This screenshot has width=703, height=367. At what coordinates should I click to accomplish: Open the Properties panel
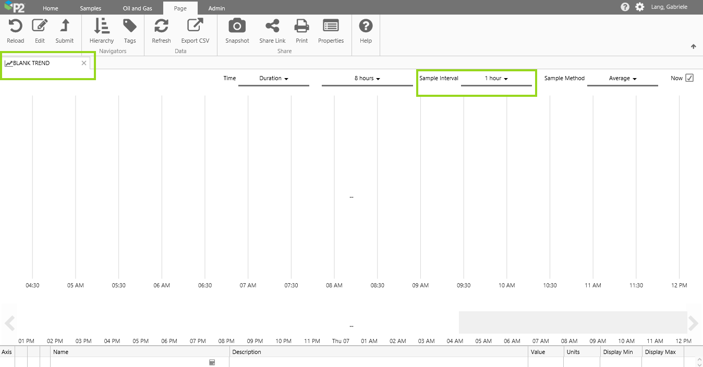[331, 26]
